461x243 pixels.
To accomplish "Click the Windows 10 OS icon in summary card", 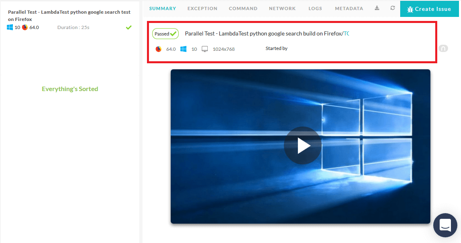I will point(183,49).
